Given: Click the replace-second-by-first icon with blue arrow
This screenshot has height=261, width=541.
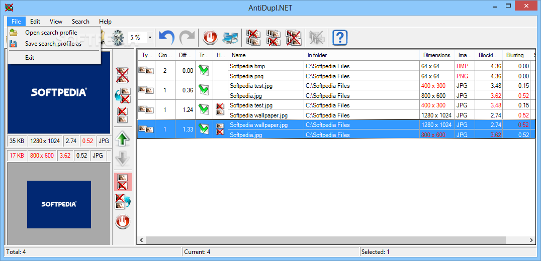Looking at the screenshot, I should 123,95.
